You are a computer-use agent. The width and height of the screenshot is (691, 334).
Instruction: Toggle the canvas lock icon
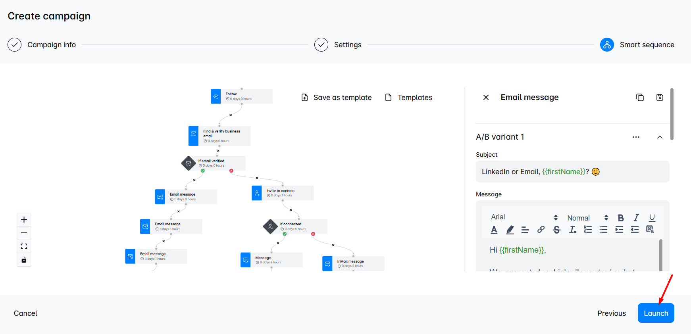pyautogui.click(x=24, y=260)
